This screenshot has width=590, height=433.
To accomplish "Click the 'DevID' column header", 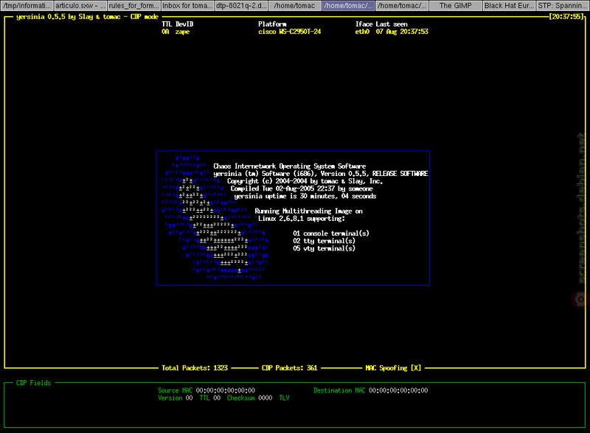I will 184,24.
